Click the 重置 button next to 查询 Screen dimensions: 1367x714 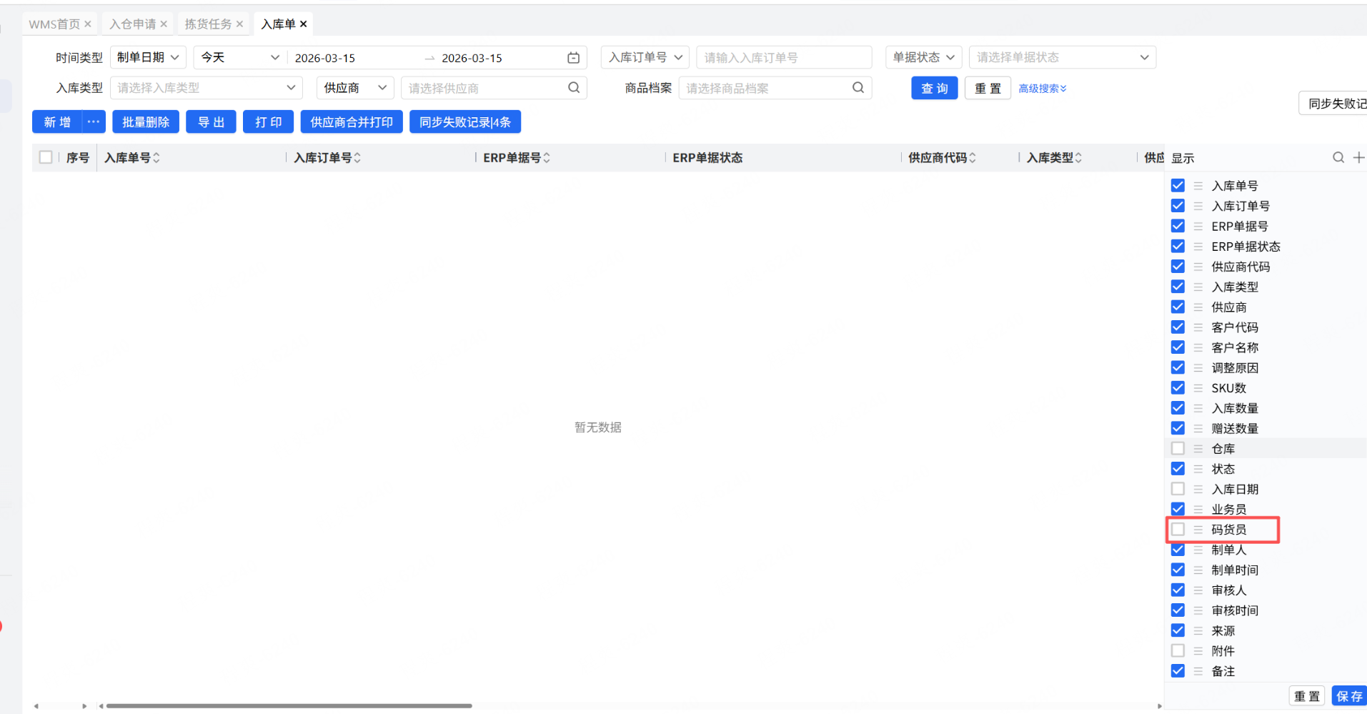988,89
